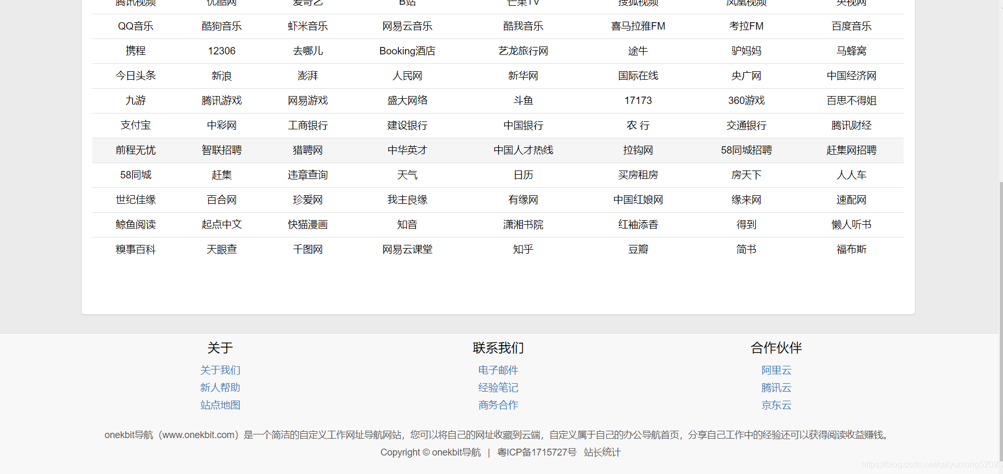This screenshot has height=474, width=1003.
Task: Open 百思不得姐 link
Action: 851,101
